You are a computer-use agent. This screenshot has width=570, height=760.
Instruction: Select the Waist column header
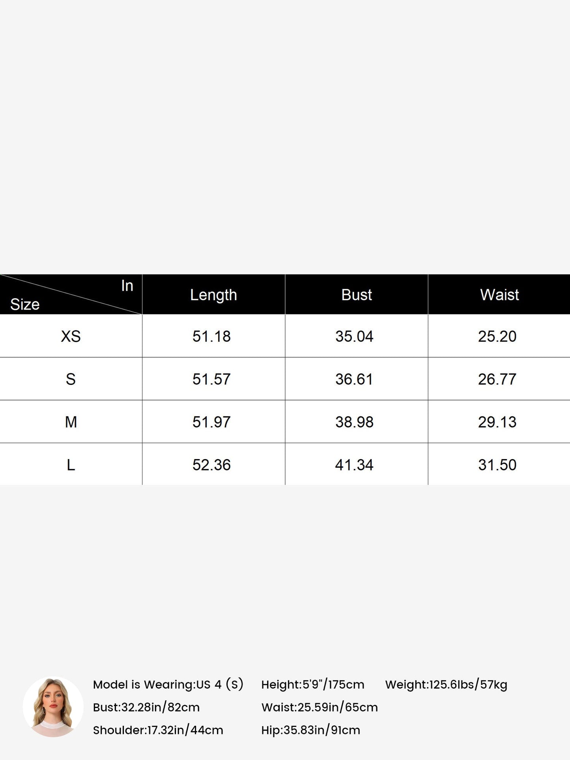[499, 295]
